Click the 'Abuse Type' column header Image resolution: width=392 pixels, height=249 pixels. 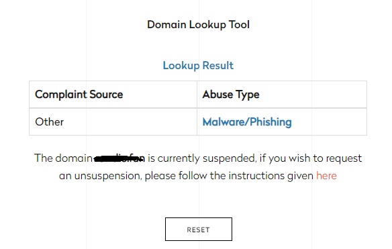coord(231,95)
